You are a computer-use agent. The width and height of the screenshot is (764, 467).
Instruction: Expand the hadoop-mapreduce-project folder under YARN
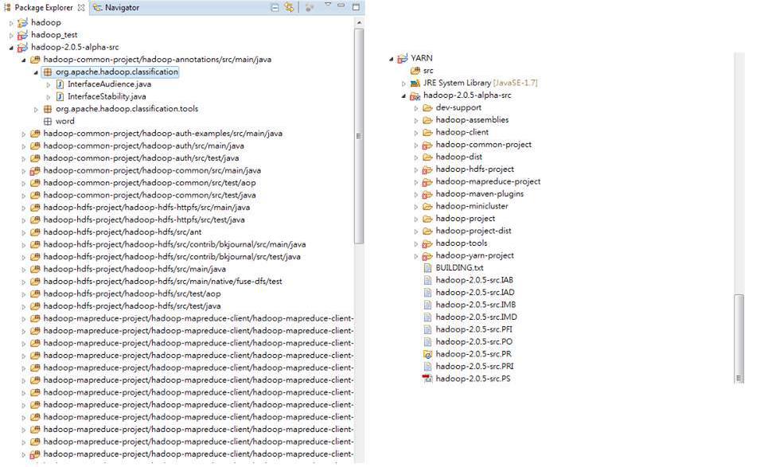coord(416,182)
